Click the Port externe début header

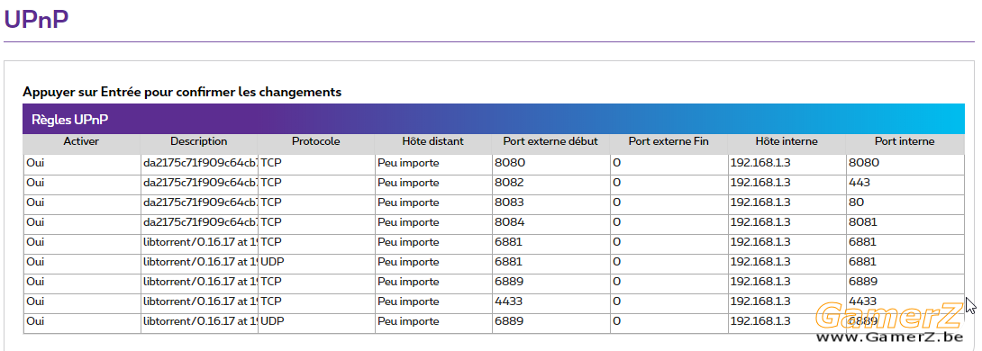pyautogui.click(x=550, y=141)
